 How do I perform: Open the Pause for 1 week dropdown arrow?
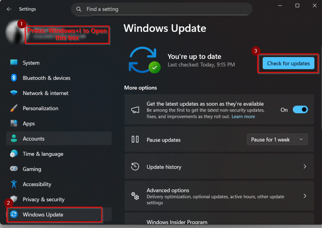[x=301, y=139]
